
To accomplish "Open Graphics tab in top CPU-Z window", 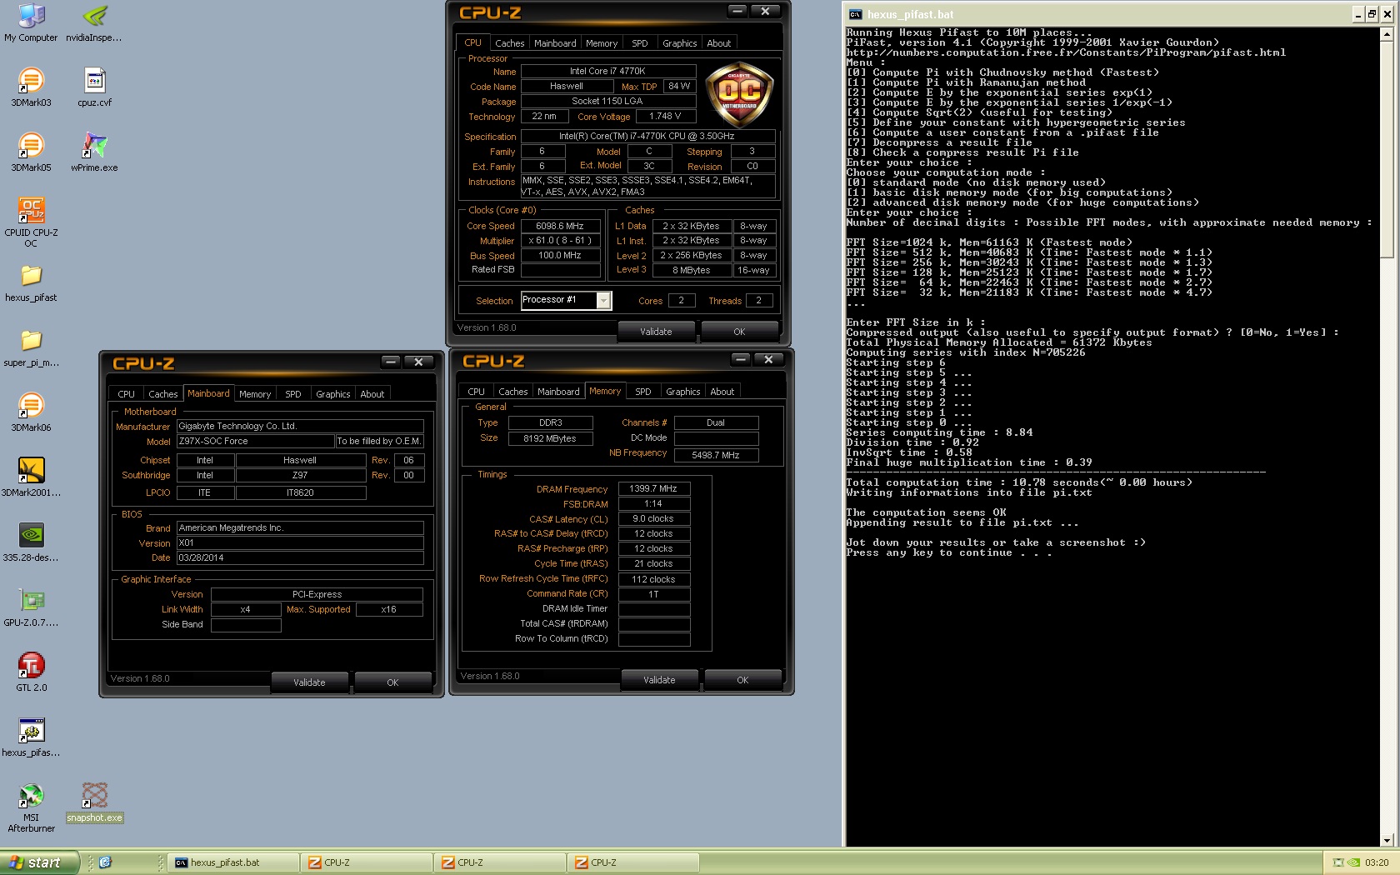I will click(679, 43).
